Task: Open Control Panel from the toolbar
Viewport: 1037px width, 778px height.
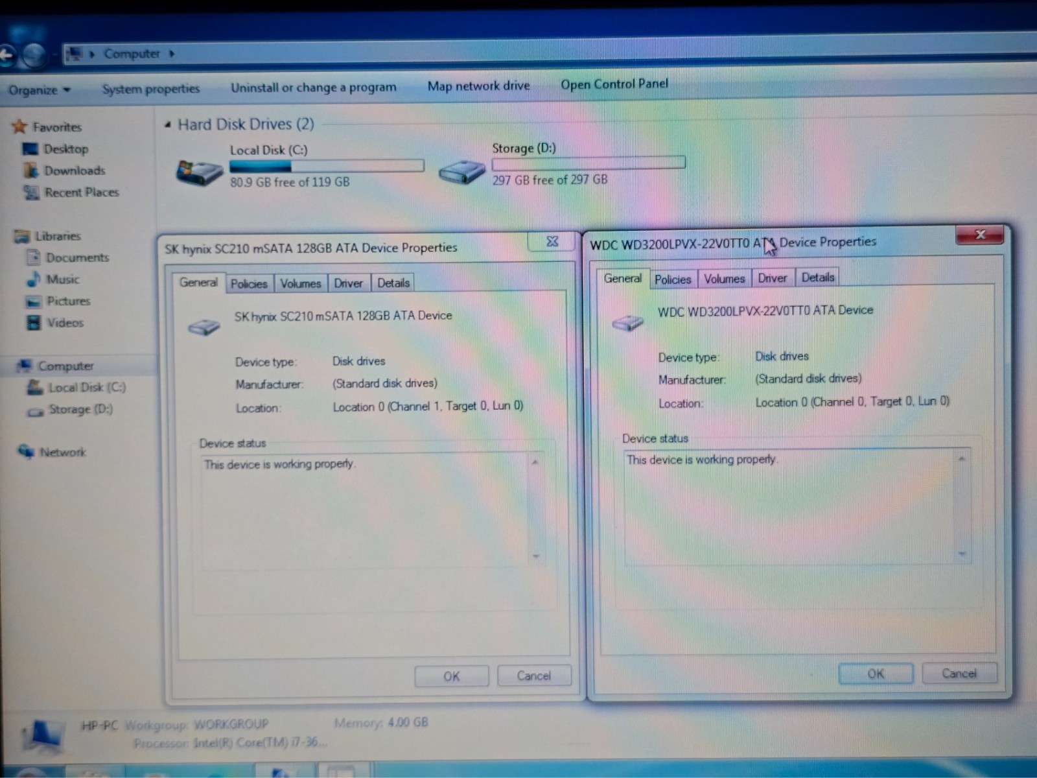Action: pos(614,84)
